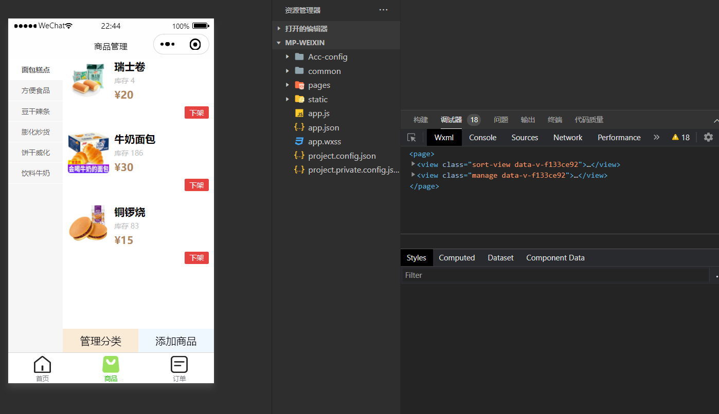Expand the sort-view node in Wxml
The height and width of the screenshot is (414, 719).
[413, 164]
